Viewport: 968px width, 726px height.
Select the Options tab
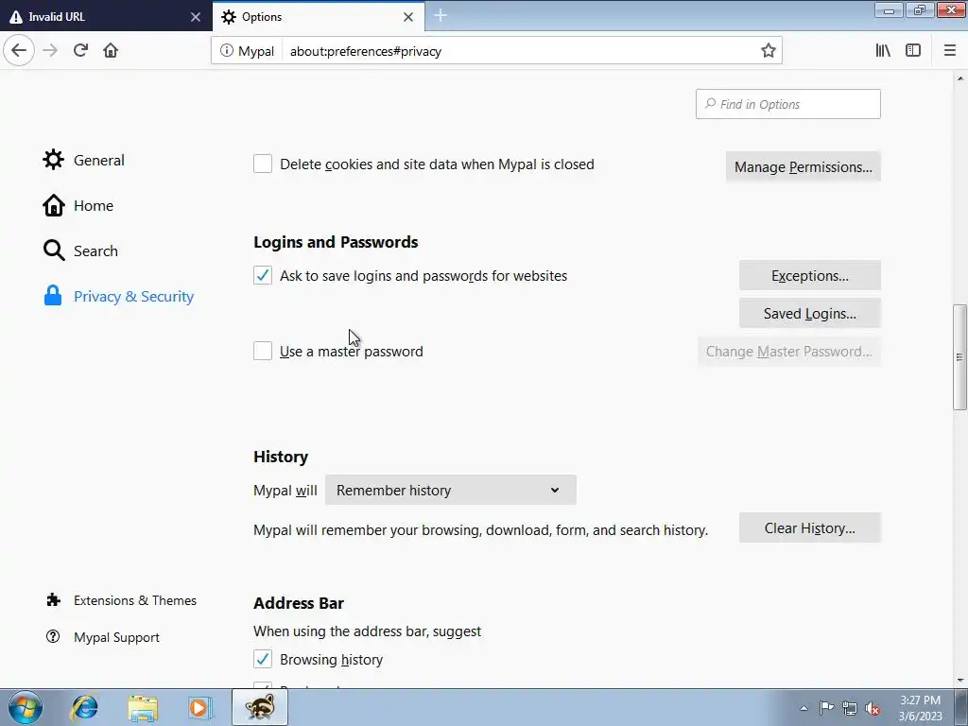[319, 17]
